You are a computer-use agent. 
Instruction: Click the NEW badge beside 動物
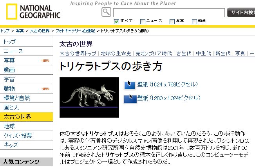45,89
